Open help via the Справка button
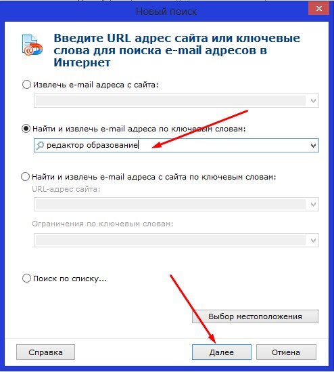Screen dimensions: 334x372 [x=45, y=352]
